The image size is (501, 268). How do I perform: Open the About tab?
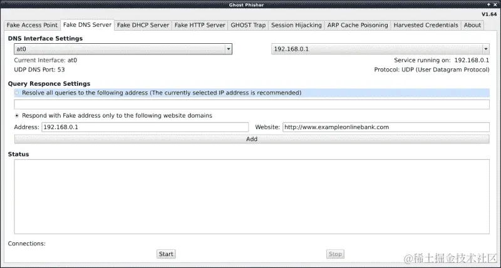(472, 25)
